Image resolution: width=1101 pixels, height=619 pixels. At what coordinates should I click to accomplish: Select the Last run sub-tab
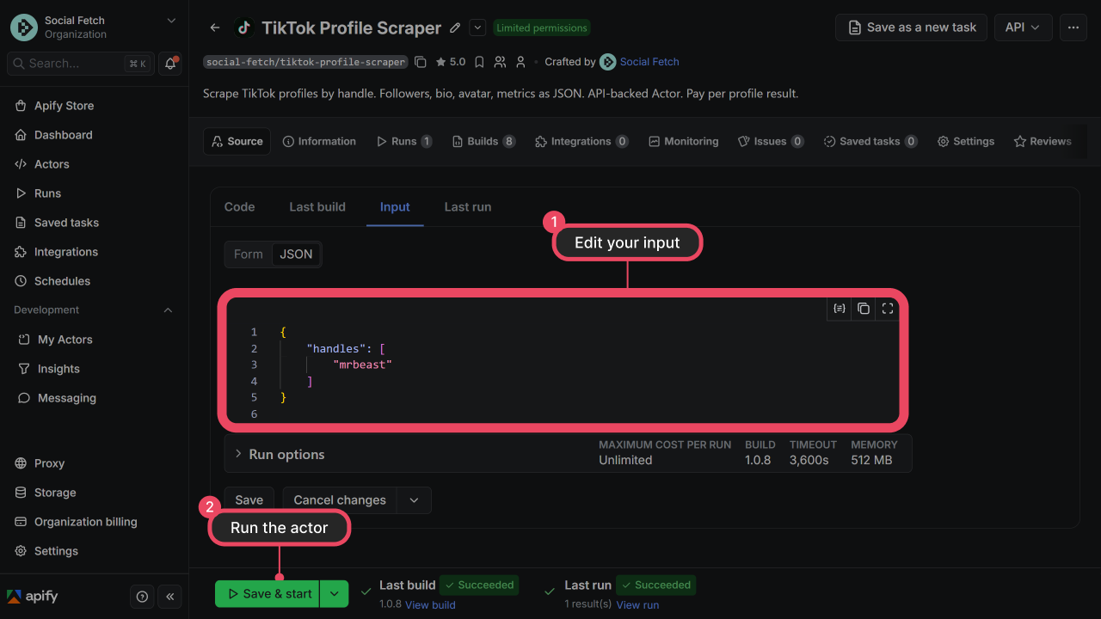[468, 207]
